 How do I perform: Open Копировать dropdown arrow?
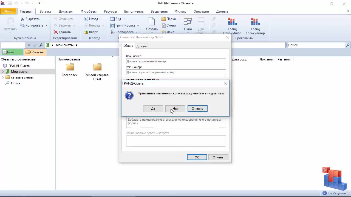click(46, 25)
